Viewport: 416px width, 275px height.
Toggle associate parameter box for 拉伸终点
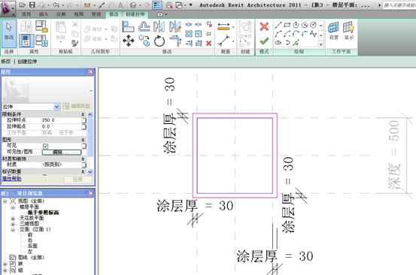click(x=84, y=120)
